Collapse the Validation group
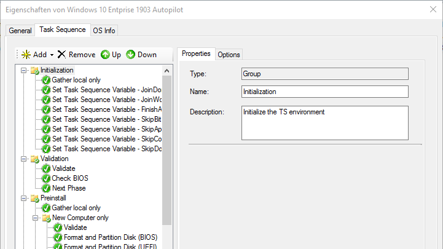Screen dimensions: 443x249 pos(24,159)
